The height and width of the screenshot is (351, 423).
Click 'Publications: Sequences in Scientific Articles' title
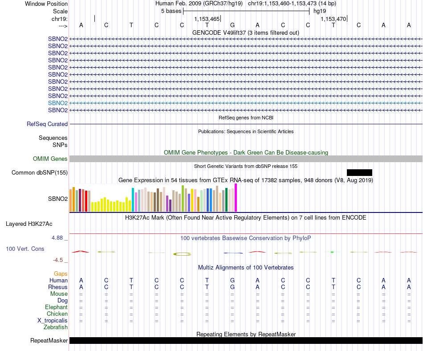click(x=246, y=131)
